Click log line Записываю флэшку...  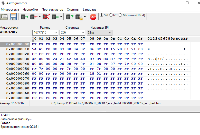[x=16, y=119]
